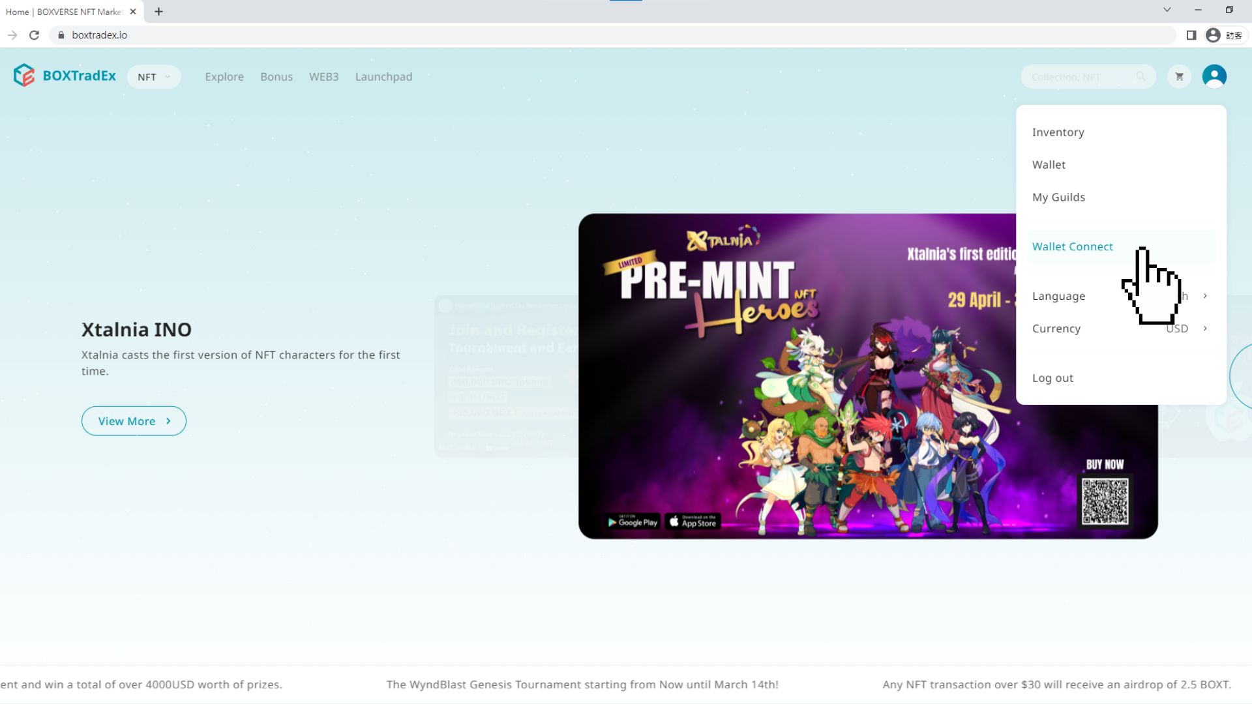The width and height of the screenshot is (1252, 704).
Task: Click Log out in the menu
Action: point(1052,378)
